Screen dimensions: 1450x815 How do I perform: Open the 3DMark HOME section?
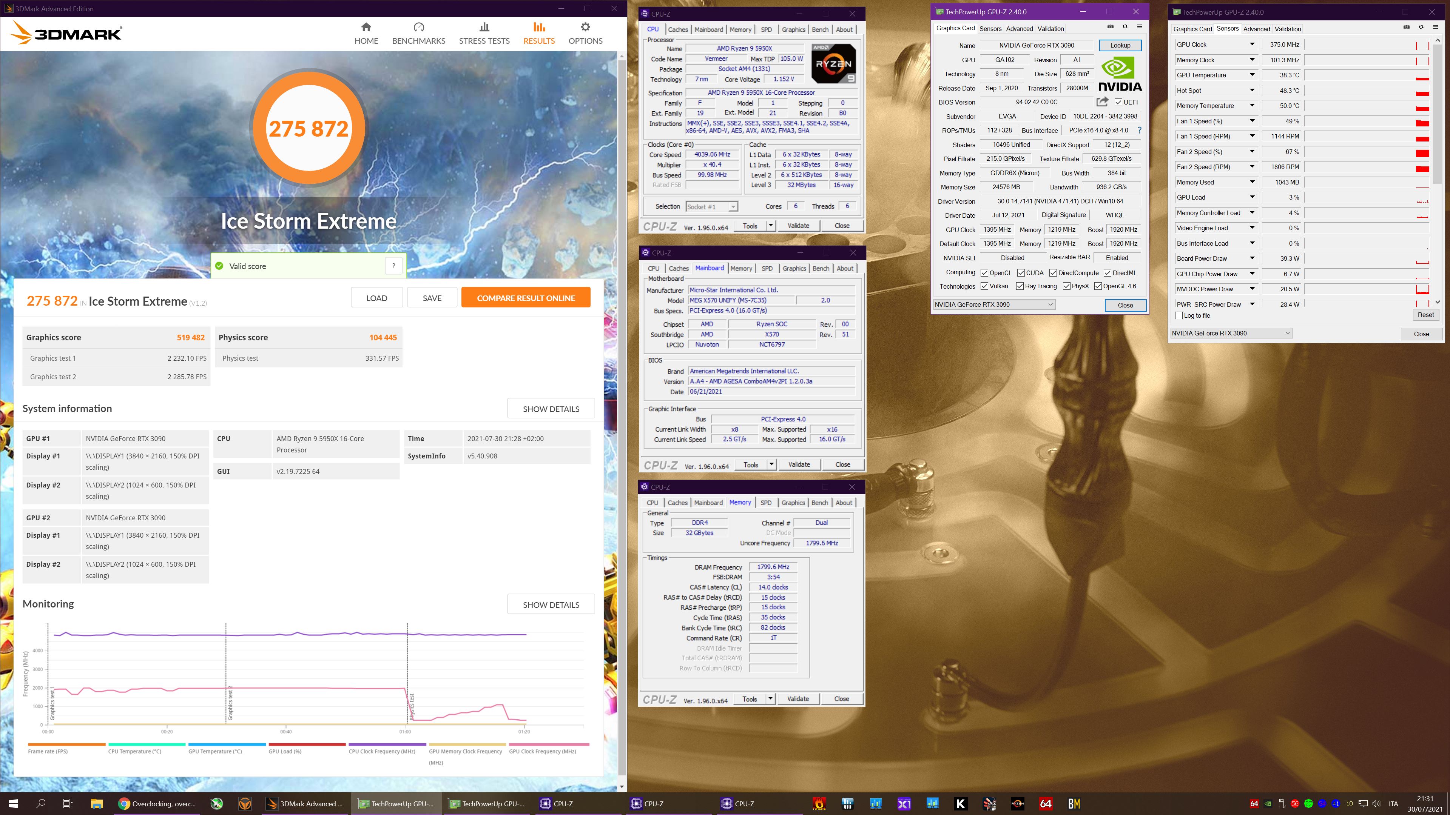point(366,34)
